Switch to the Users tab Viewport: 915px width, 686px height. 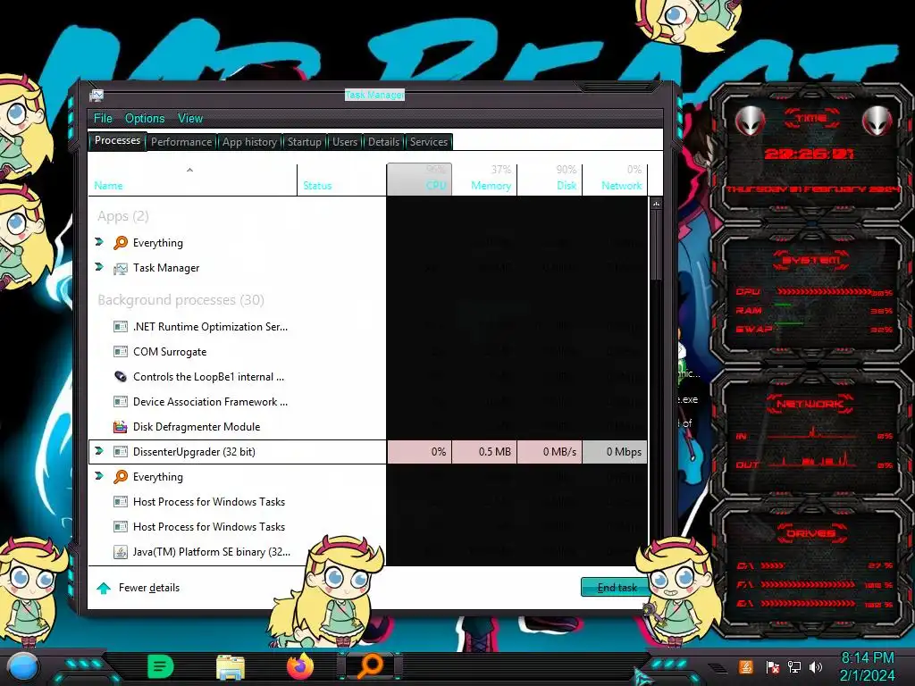click(345, 142)
